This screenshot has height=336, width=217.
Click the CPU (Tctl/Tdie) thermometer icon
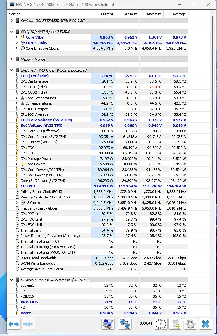click(17, 76)
